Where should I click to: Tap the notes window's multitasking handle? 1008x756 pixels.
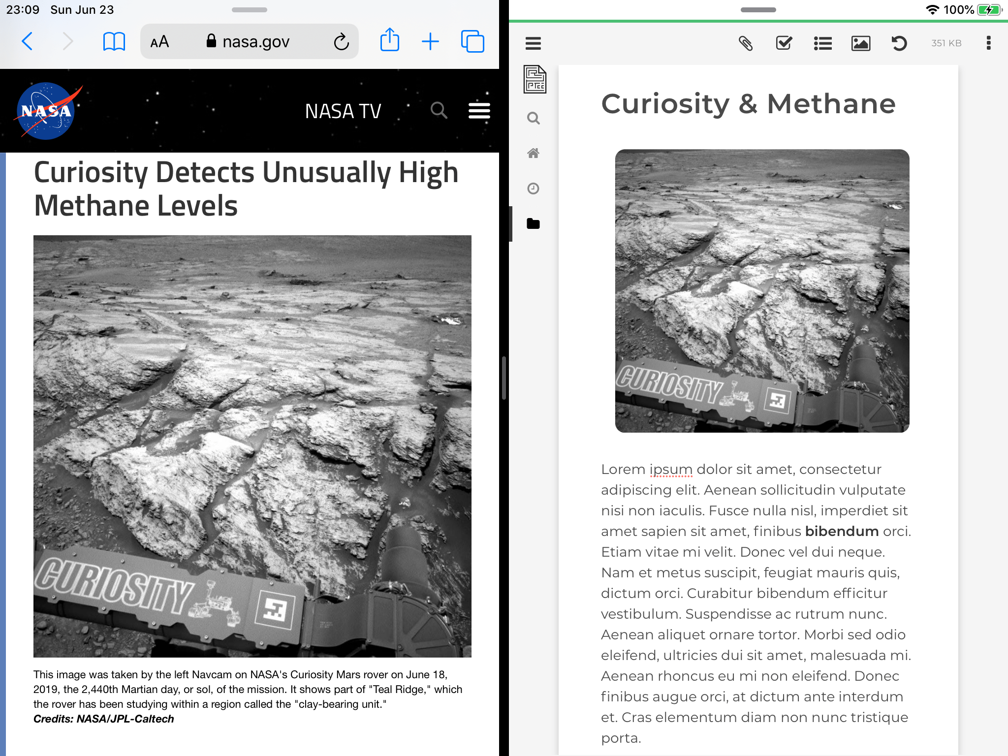(x=758, y=10)
